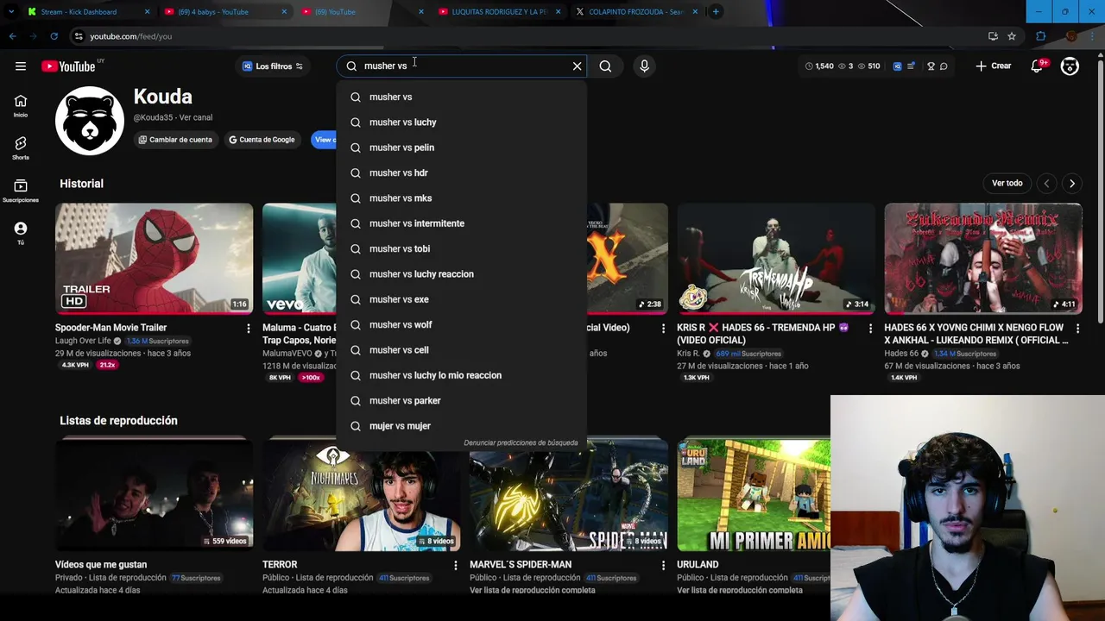1105x621 pixels.
Task: Open options menu for Spooder-Man video
Action: 249,329
